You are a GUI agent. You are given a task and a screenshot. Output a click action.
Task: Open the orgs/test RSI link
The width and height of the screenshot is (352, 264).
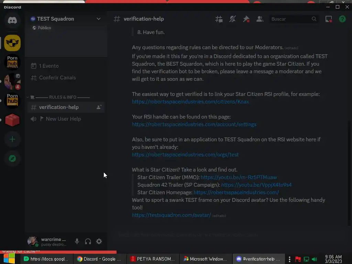[185, 155]
